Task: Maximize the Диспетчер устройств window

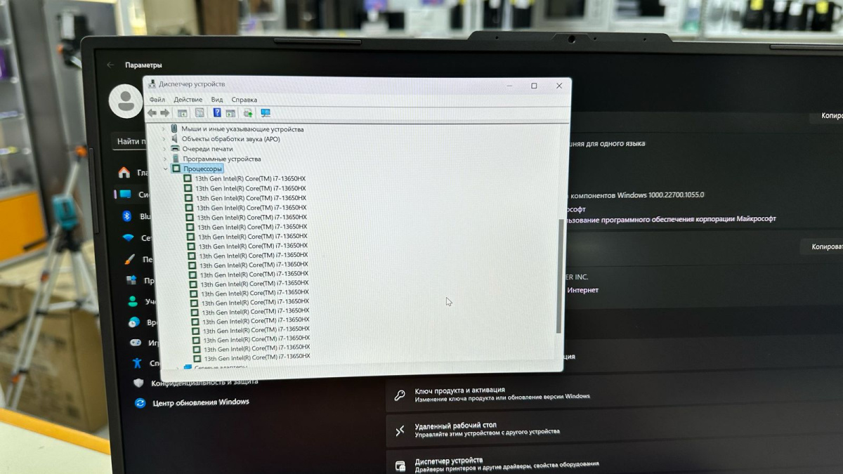Action: tap(534, 86)
